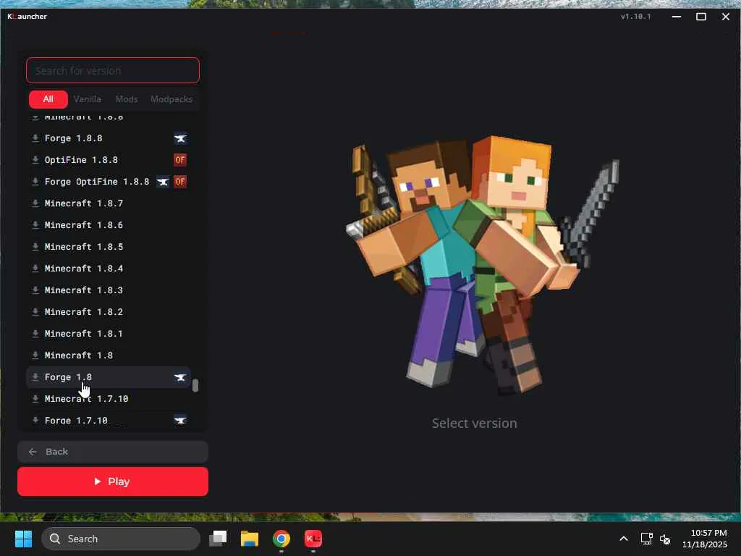Open File Explorer in the taskbar
741x556 pixels.
click(250, 539)
